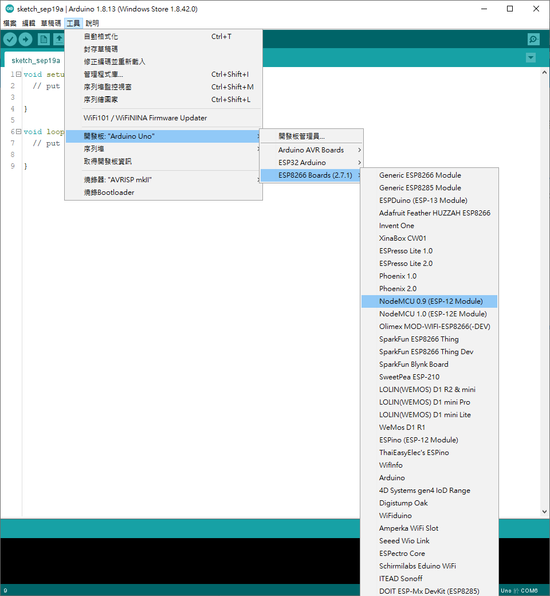Select Olimex MOD-WIFI-ESP8266(-DEV) board
Image resolution: width=550 pixels, height=596 pixels.
tap(429, 327)
